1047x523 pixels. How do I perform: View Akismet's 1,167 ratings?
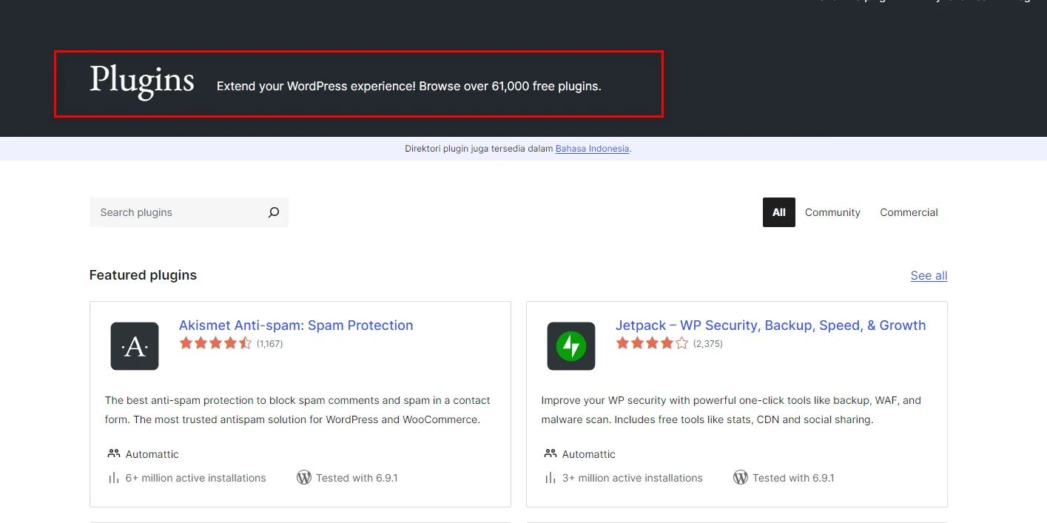269,343
